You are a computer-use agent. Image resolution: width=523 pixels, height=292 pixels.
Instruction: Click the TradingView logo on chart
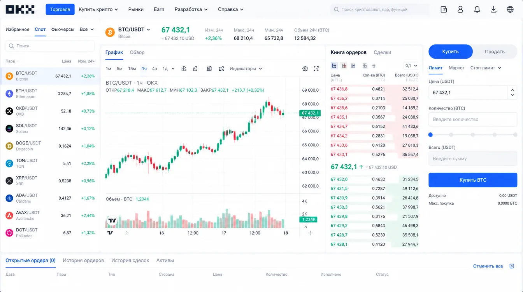(112, 221)
